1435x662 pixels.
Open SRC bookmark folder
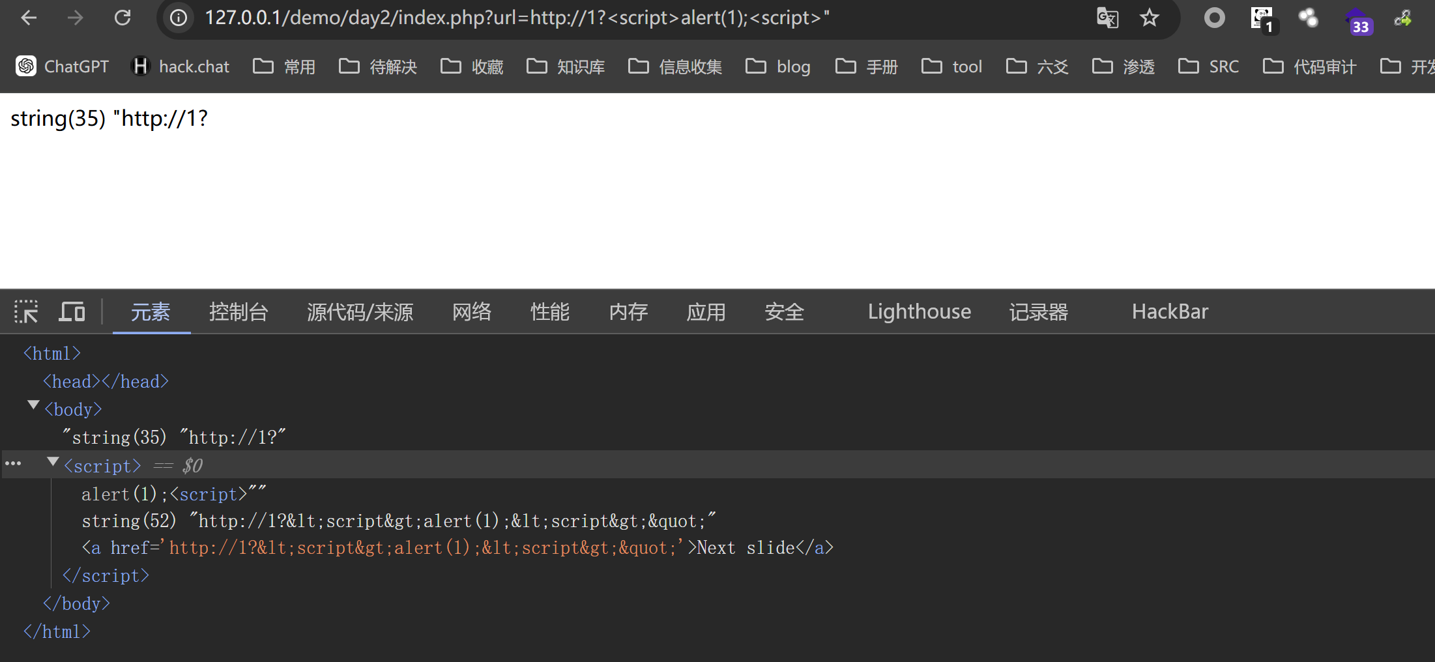pyautogui.click(x=1209, y=66)
